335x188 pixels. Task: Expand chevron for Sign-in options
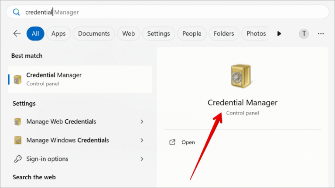pos(142,159)
